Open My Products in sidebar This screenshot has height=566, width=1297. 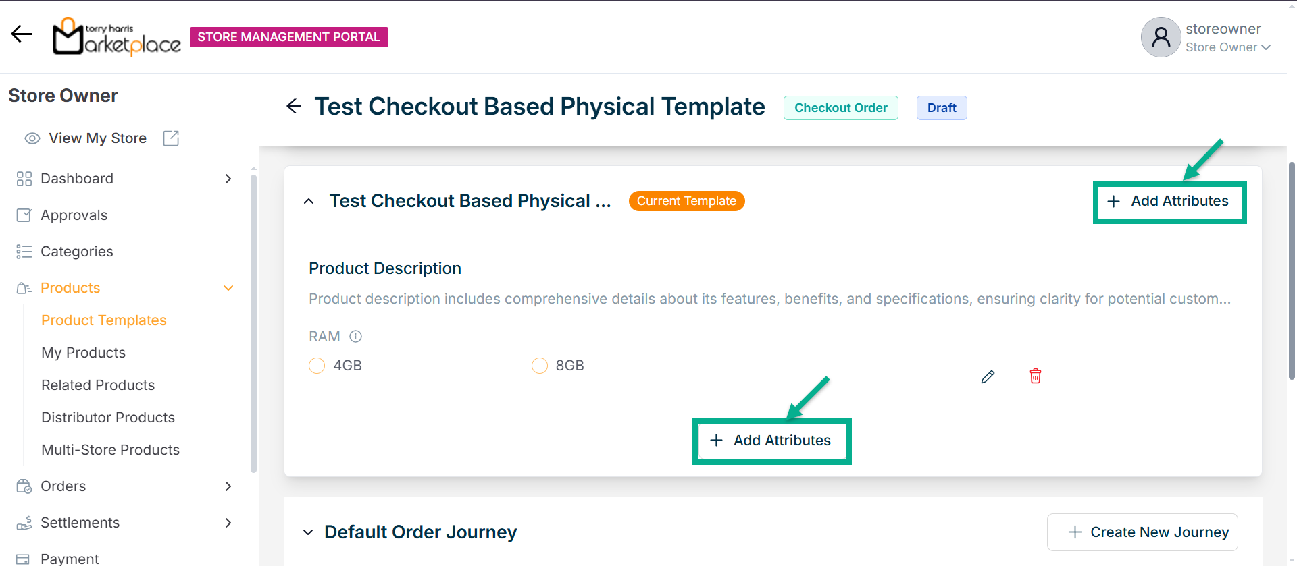coord(83,353)
